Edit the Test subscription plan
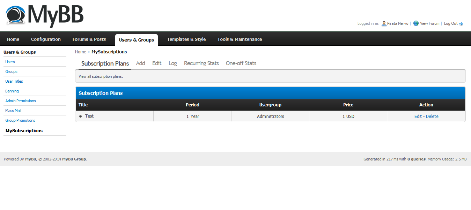This screenshot has width=471, height=210. pyautogui.click(x=418, y=117)
